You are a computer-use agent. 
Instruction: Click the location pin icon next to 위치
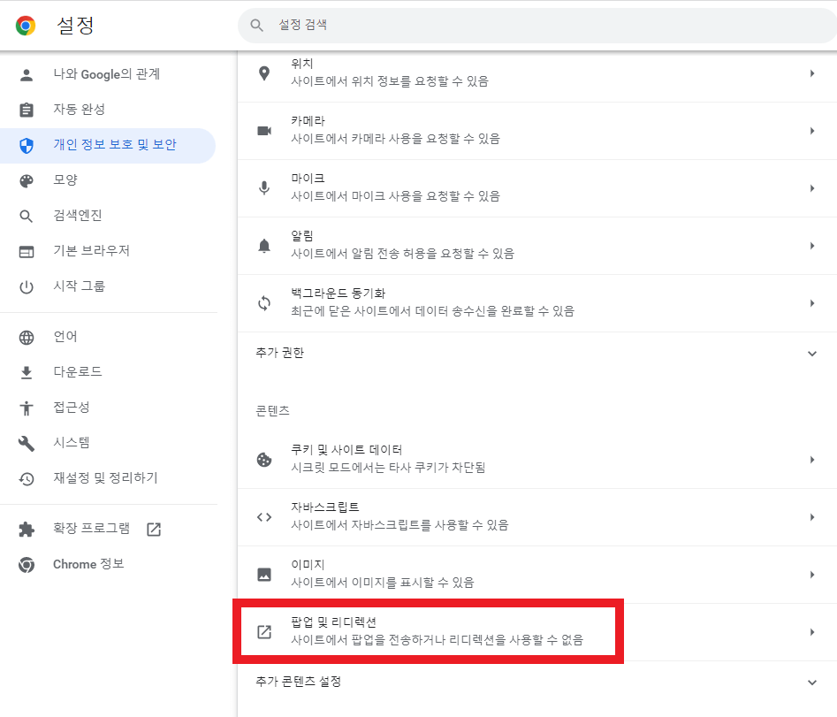263,72
